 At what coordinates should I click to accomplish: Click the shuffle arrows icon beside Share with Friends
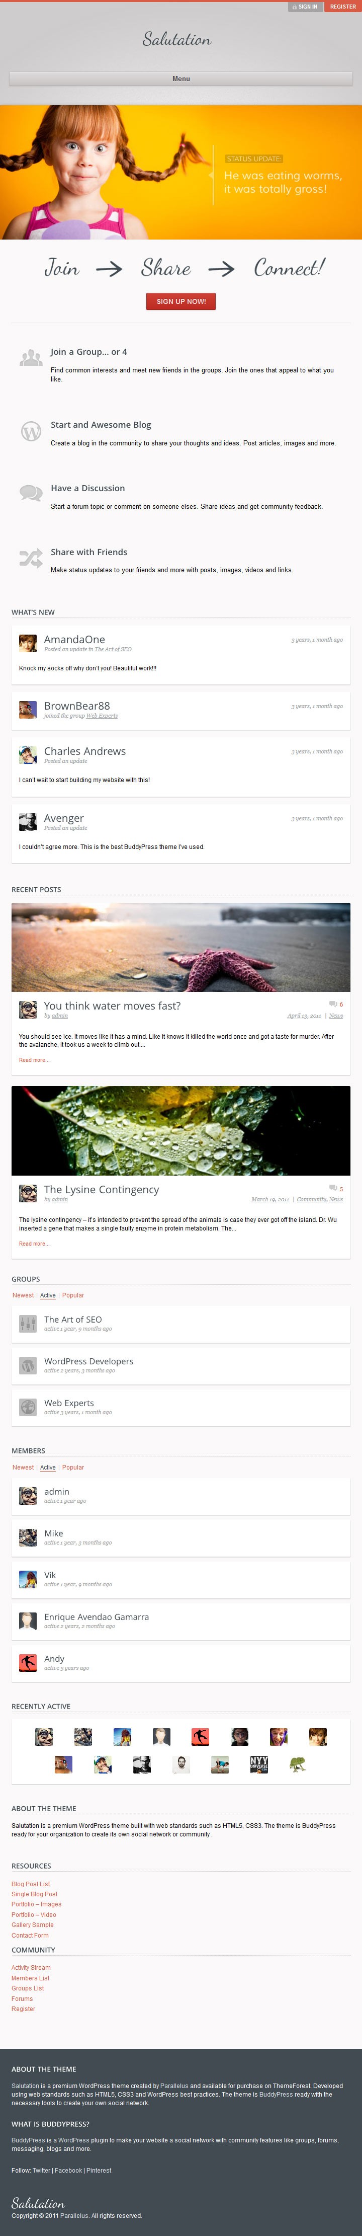[x=31, y=557]
